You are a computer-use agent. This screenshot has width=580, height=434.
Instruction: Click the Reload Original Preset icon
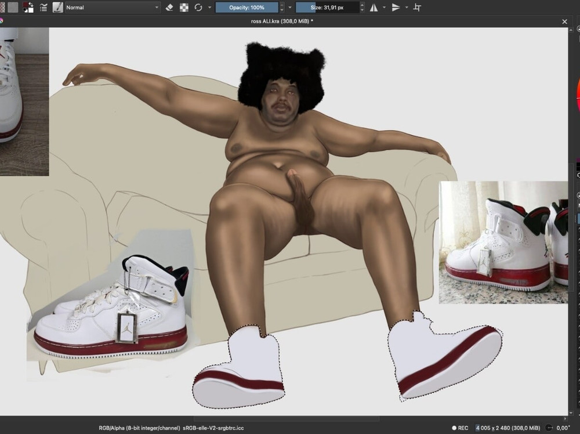198,8
